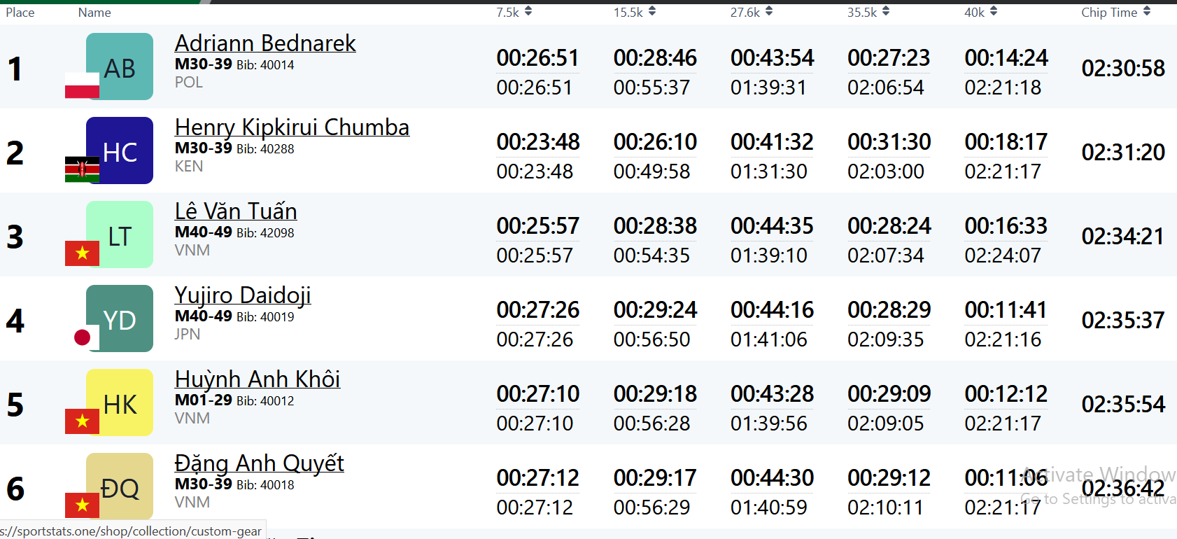Open Henry Kipkirui Chumba's profile link
Screen dimensions: 1177x539
(292, 127)
